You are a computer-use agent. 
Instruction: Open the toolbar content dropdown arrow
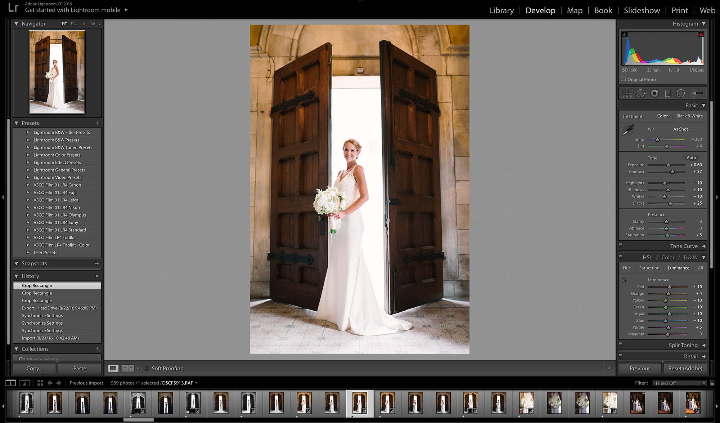coord(609,368)
